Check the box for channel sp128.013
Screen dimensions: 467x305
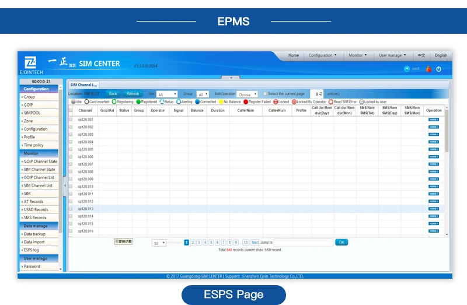71,209
